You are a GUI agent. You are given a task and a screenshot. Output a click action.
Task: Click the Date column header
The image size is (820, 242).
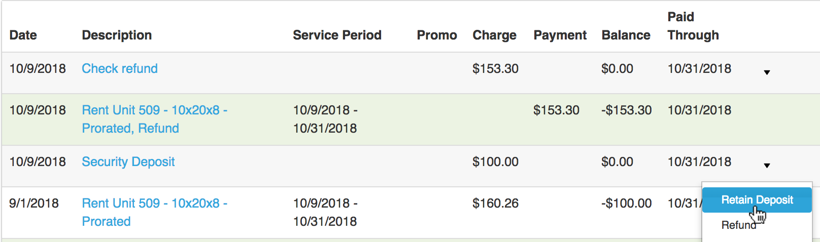pyautogui.click(x=23, y=35)
